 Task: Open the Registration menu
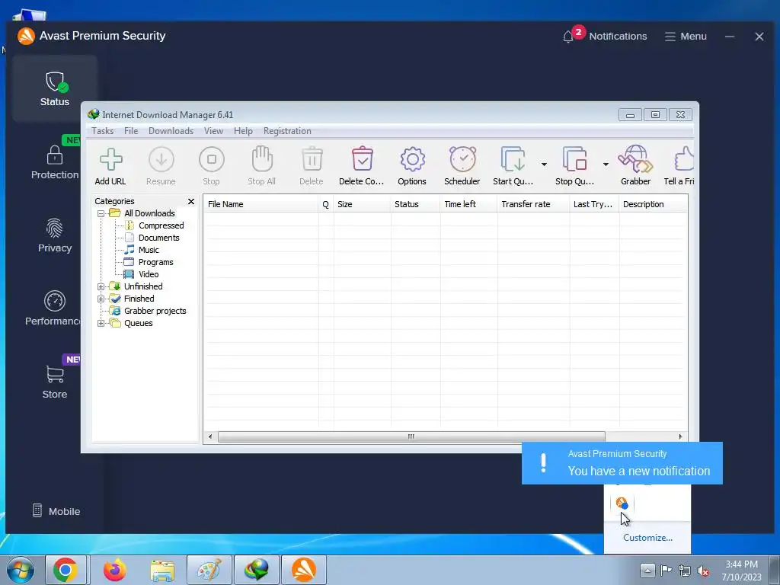(287, 131)
